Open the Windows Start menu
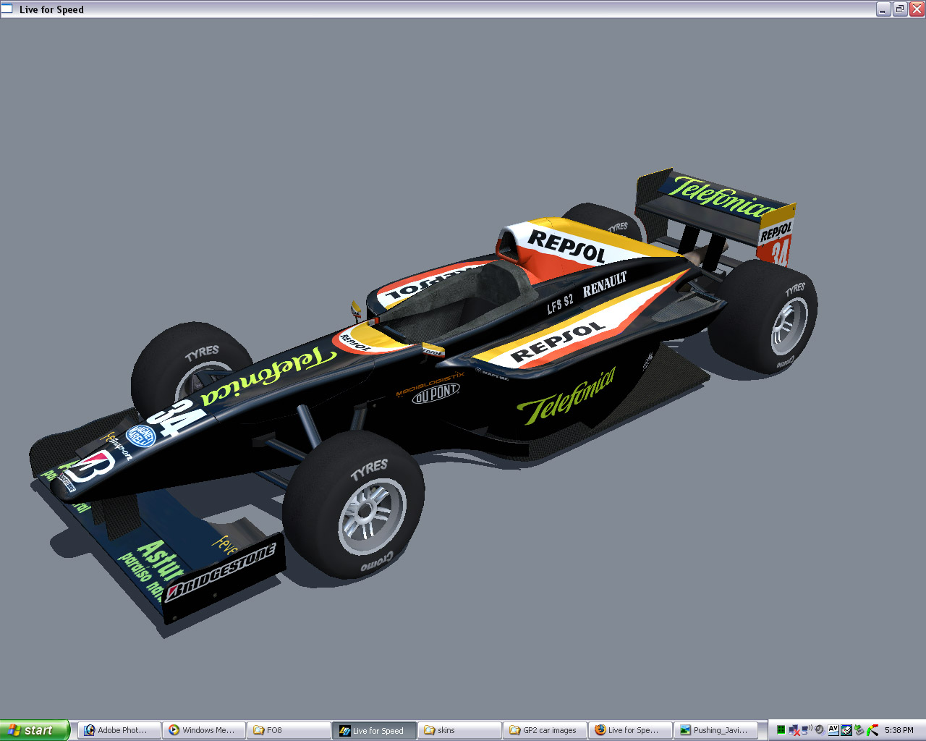 tap(35, 730)
